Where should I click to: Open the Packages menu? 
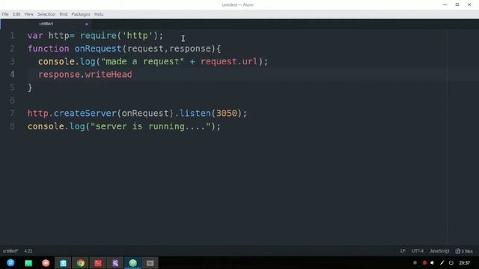coord(81,14)
